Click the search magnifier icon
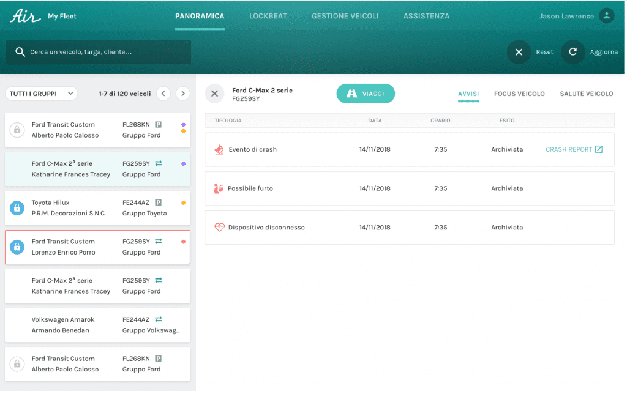 (x=20, y=52)
